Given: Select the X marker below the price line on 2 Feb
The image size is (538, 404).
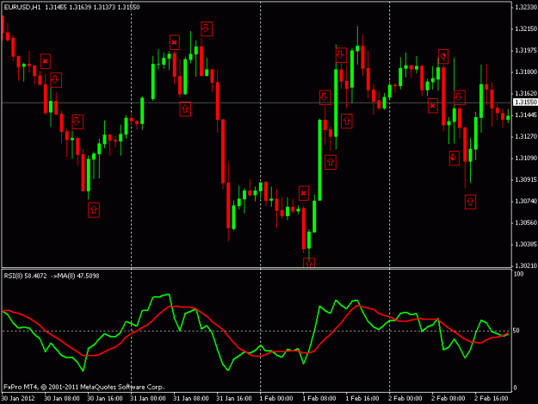Looking at the screenshot, I should tap(433, 106).
